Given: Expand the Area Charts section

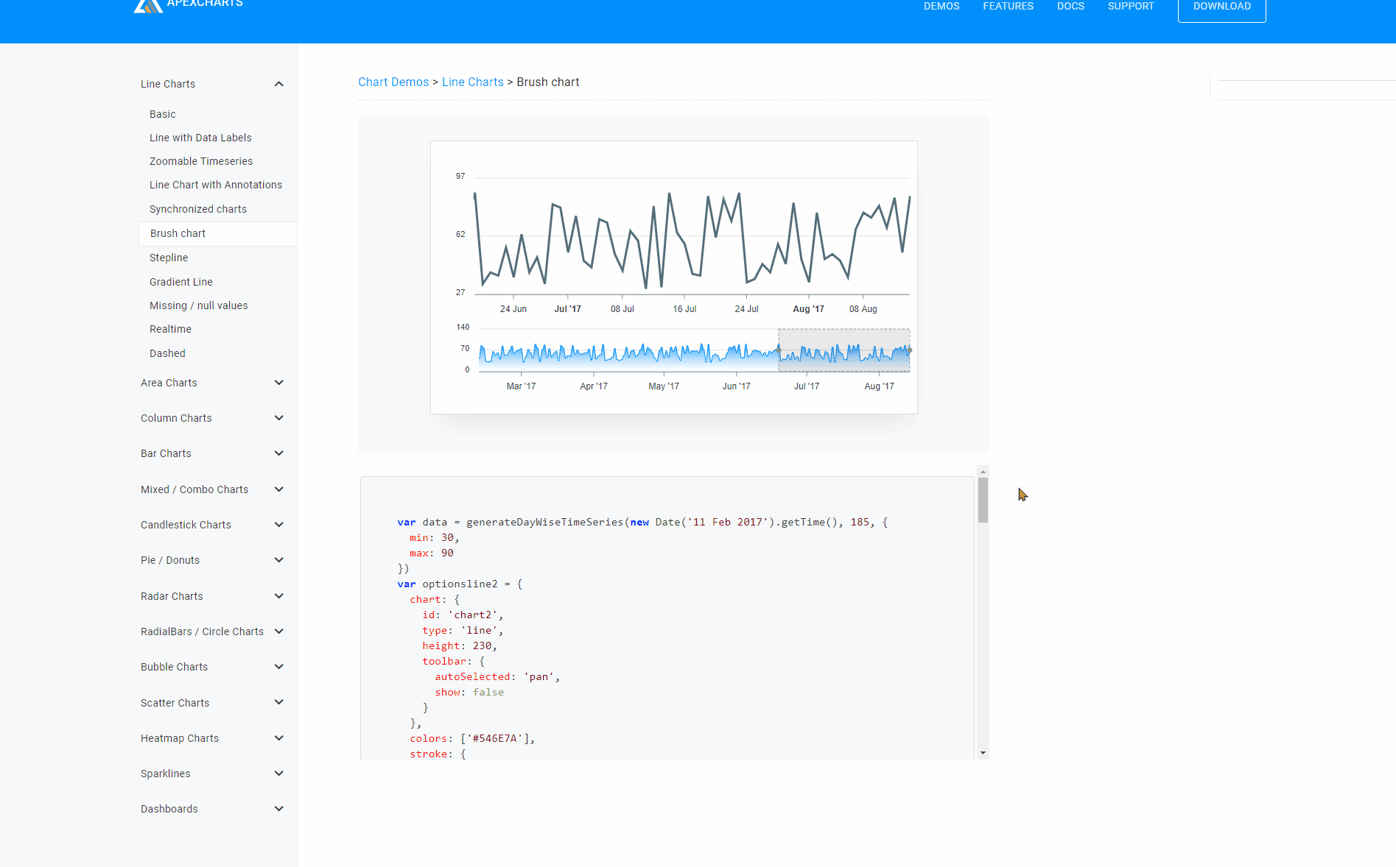Looking at the screenshot, I should click(279, 383).
